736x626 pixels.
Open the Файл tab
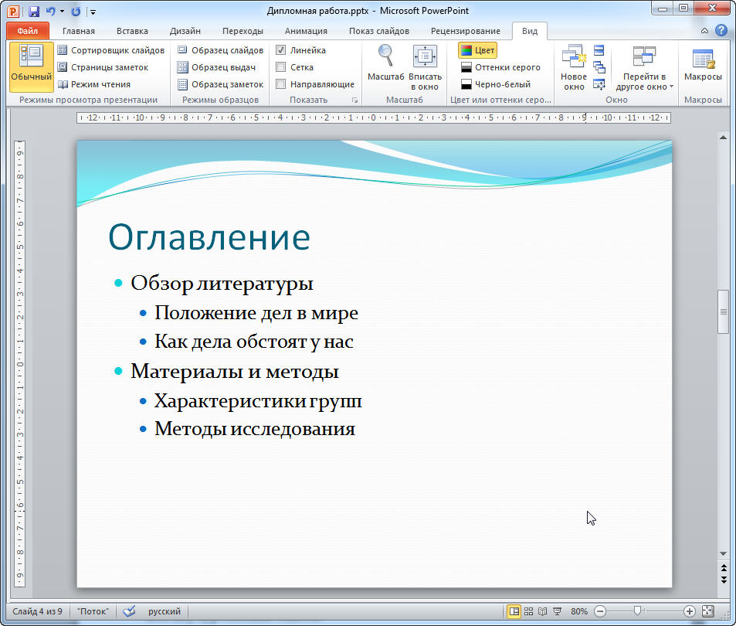(28, 31)
